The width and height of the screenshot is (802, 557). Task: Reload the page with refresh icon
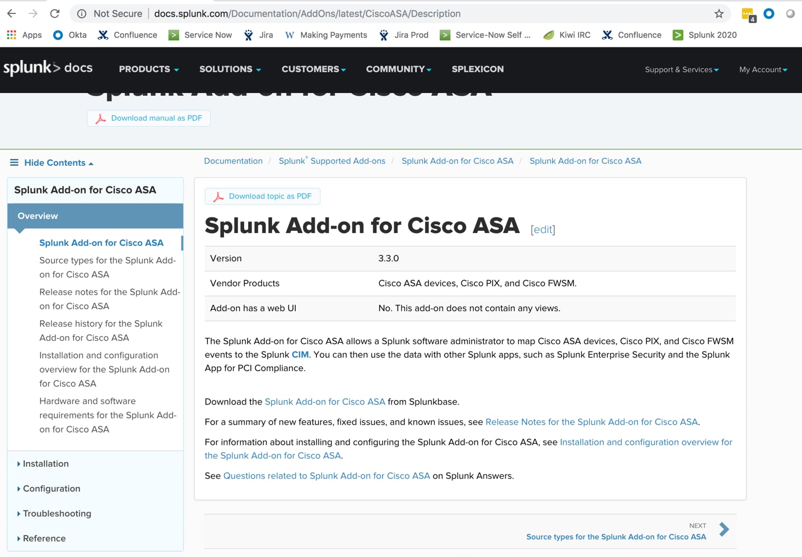tap(55, 13)
